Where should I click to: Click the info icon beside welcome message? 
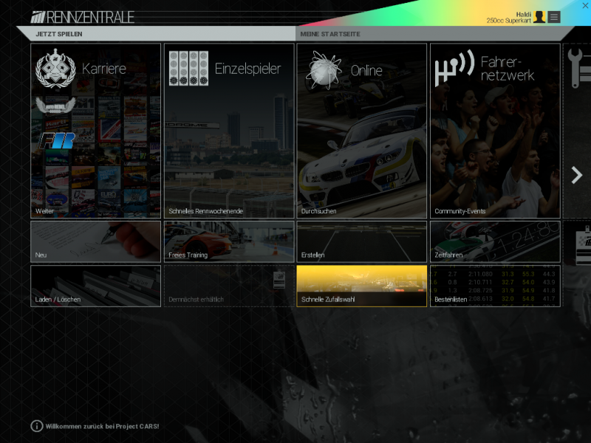point(36,426)
